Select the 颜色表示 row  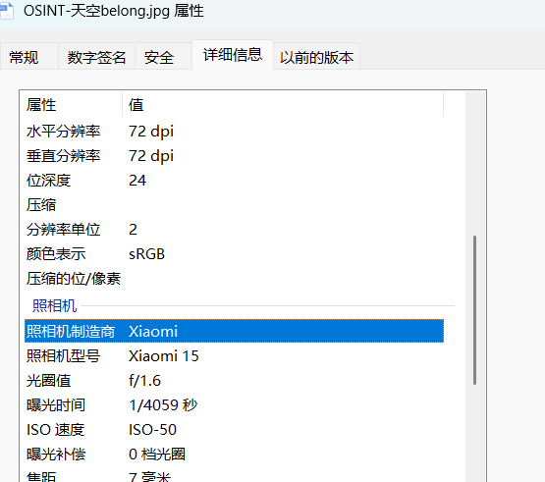234,254
